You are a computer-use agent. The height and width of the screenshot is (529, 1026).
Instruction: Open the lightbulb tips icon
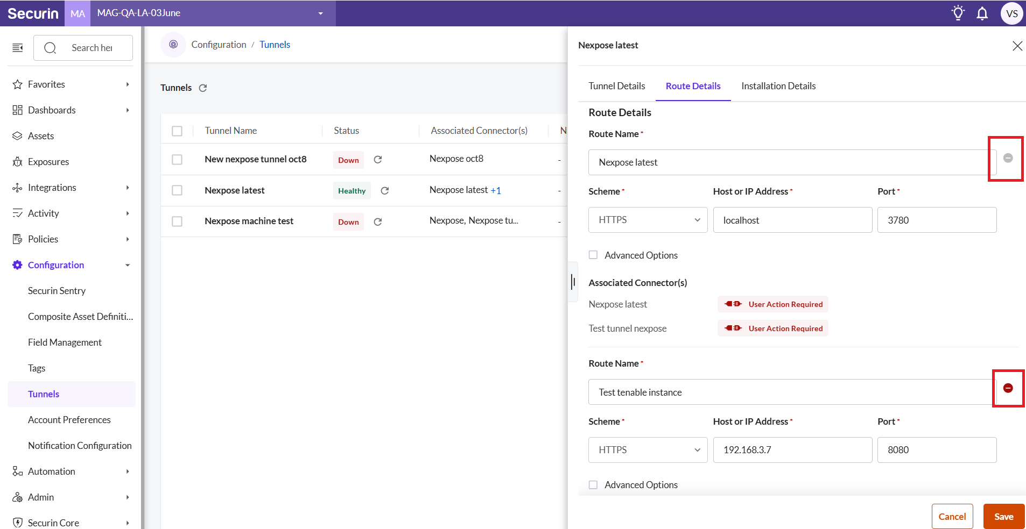tap(958, 13)
